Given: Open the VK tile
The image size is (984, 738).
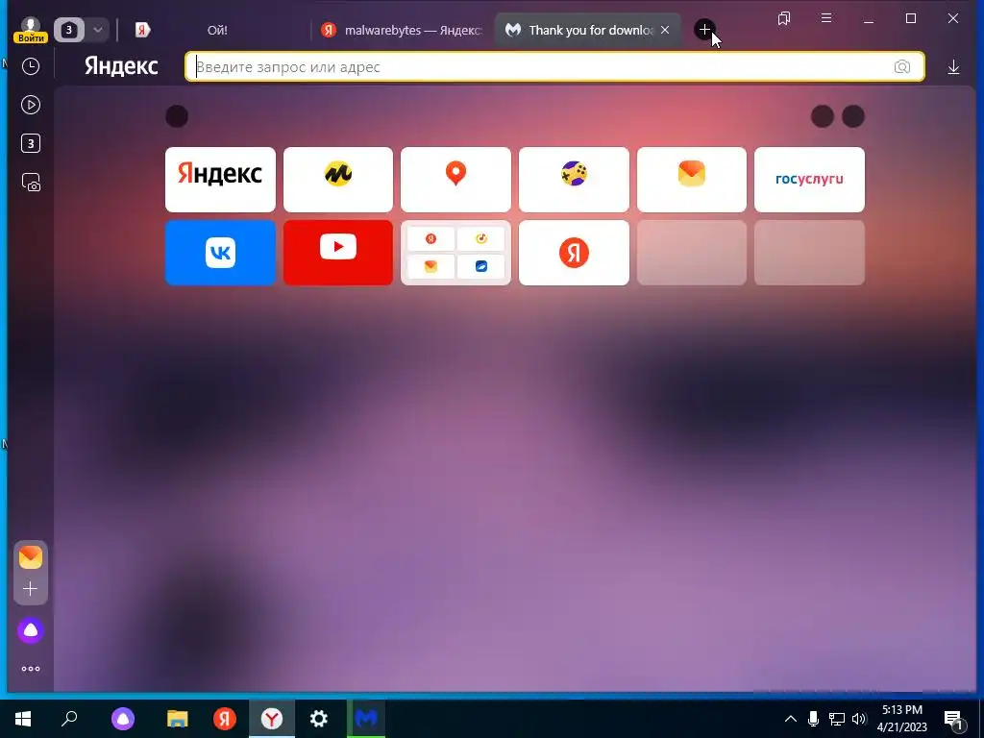Looking at the screenshot, I should pyautogui.click(x=220, y=253).
